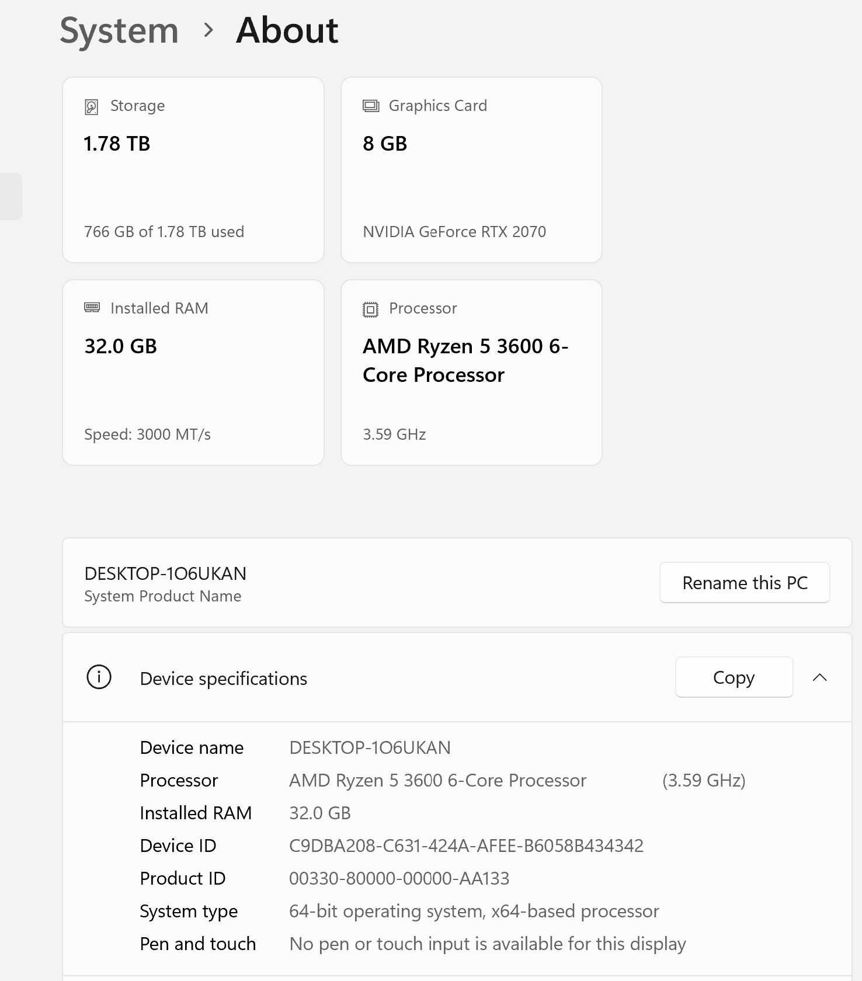Image resolution: width=862 pixels, height=981 pixels.
Task: Click the Device specifications info icon
Action: [x=99, y=677]
